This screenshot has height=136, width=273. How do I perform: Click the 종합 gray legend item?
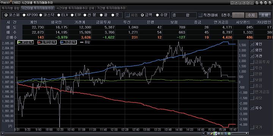[x=85, y=42]
